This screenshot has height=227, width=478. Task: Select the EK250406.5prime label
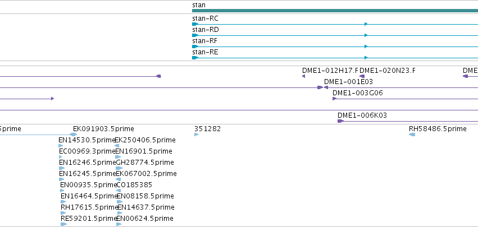(x=145, y=140)
